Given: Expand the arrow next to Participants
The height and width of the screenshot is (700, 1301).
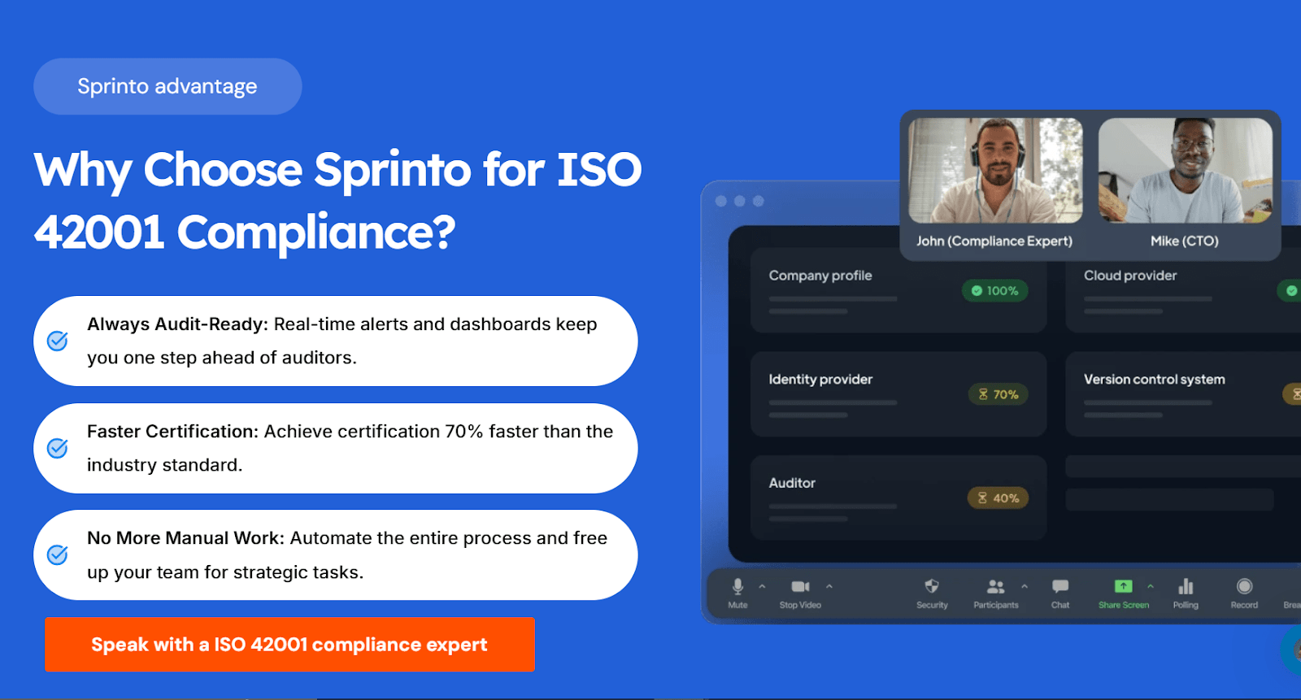Looking at the screenshot, I should click(x=1025, y=585).
